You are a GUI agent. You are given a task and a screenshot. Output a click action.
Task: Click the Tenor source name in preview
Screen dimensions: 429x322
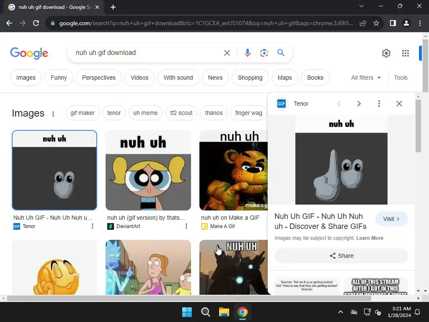[301, 104]
